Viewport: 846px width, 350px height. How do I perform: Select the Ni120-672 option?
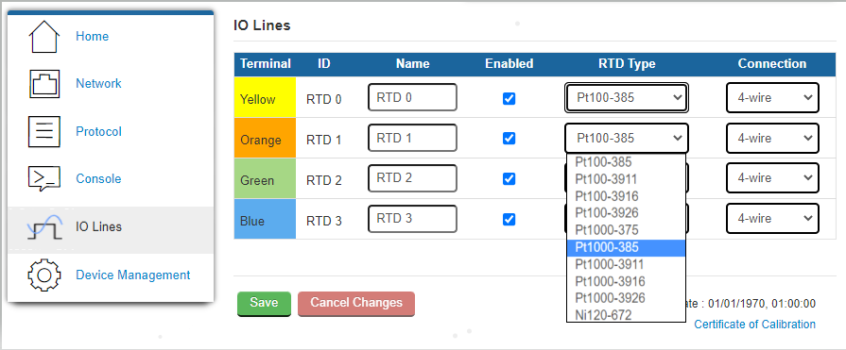(x=626, y=315)
